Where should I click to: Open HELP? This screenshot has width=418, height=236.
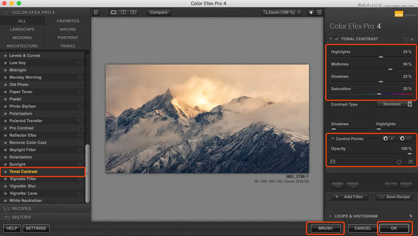coord(12,228)
